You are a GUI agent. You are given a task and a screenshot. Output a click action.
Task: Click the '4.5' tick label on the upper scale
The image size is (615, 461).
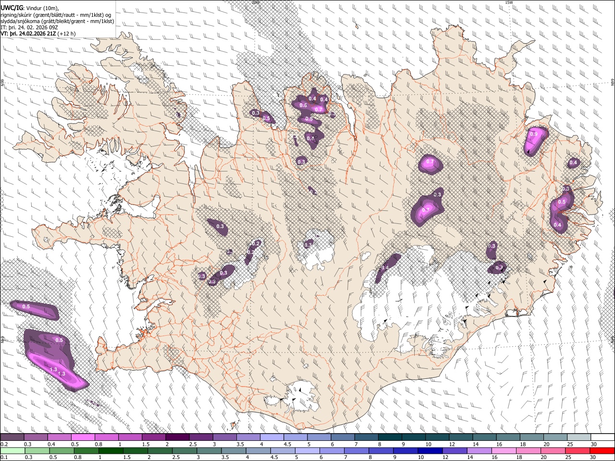287,444
